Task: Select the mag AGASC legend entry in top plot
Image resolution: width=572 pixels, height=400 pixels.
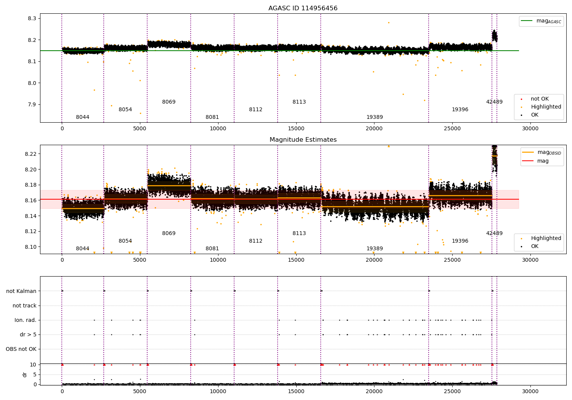Action: point(541,21)
